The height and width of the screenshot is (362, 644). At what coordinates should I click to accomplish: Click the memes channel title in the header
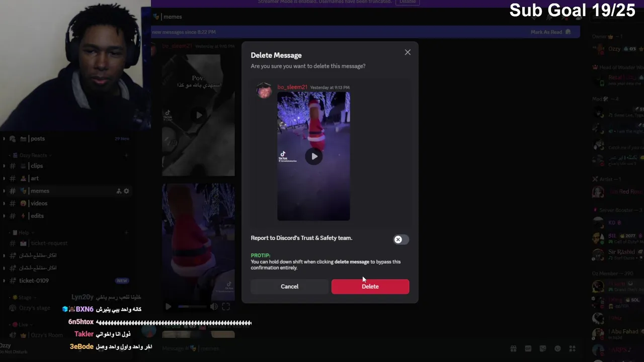[x=173, y=17]
